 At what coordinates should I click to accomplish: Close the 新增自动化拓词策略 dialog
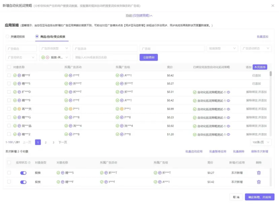coord(273,6)
